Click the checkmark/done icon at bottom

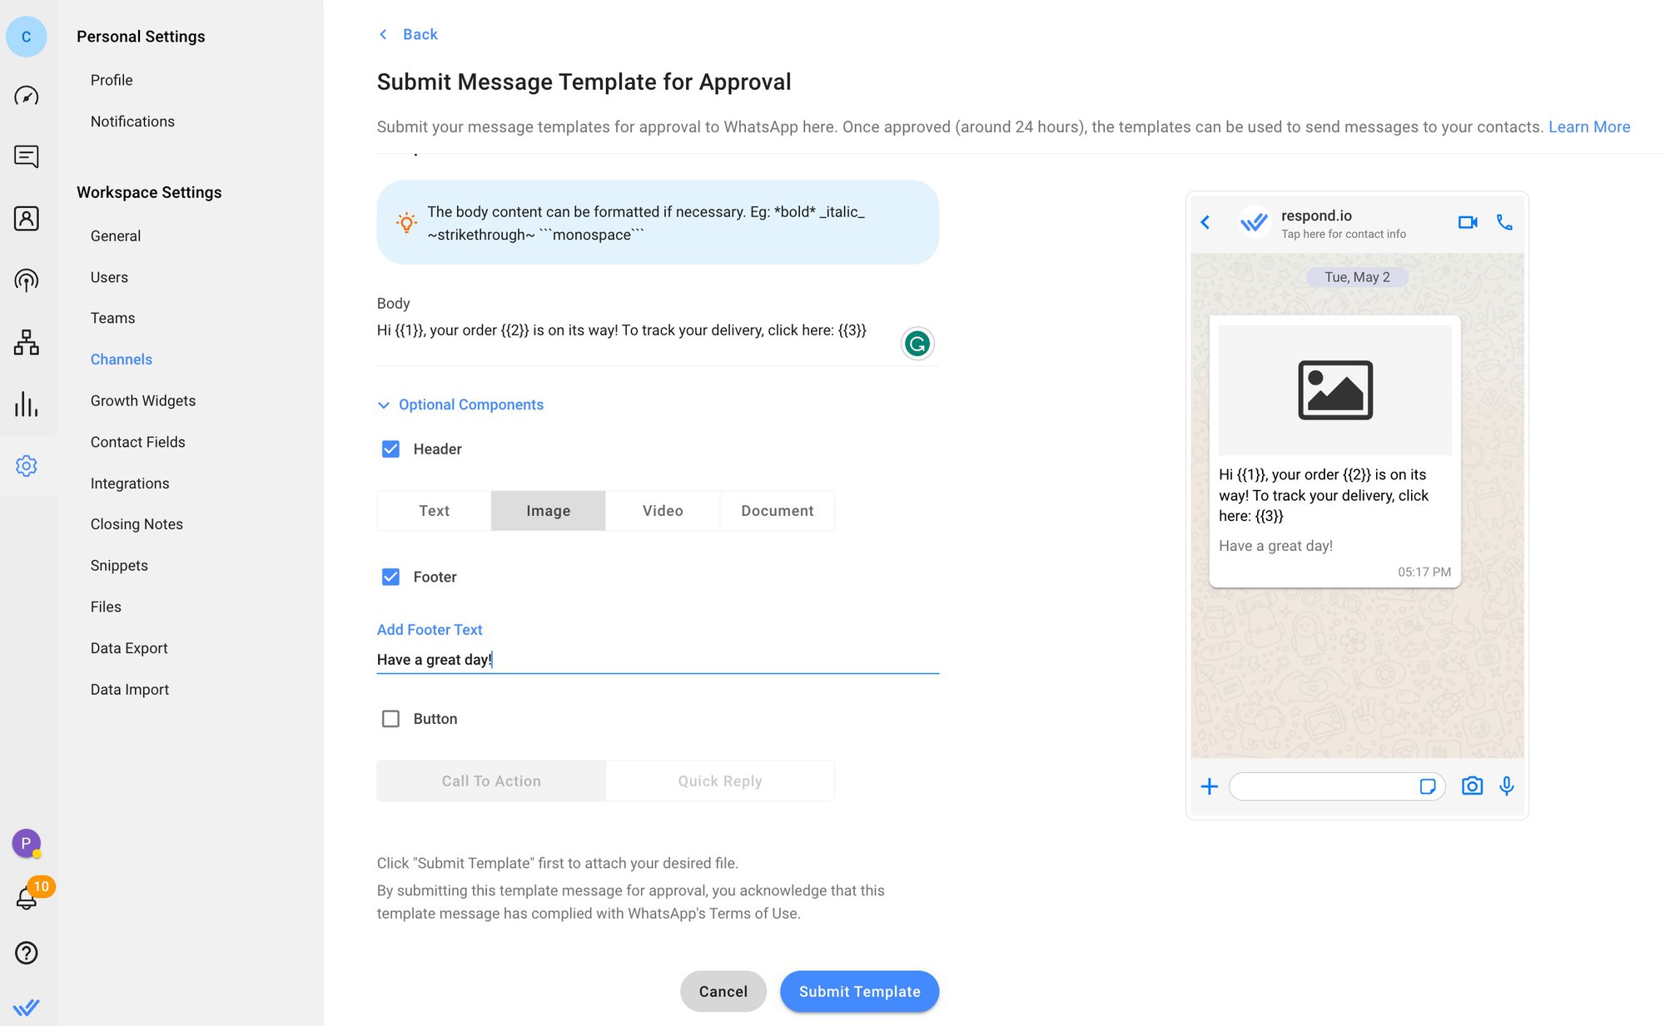click(26, 1009)
